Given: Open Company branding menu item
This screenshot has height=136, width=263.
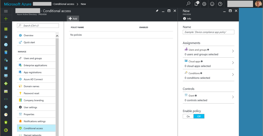Looking at the screenshot, I should point(36,101).
